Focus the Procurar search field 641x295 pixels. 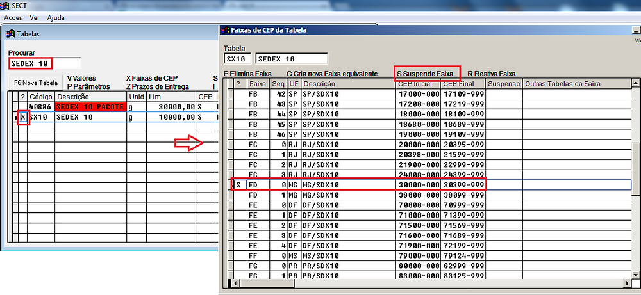point(45,63)
